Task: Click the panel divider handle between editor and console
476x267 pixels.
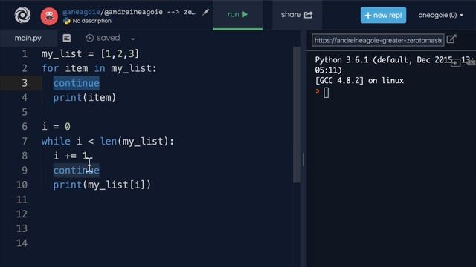Action: (303, 159)
